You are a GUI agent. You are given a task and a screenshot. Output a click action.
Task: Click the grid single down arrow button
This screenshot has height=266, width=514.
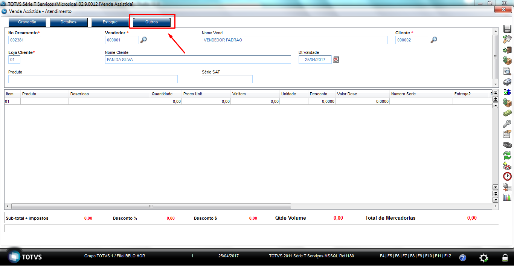pyautogui.click(x=496, y=187)
